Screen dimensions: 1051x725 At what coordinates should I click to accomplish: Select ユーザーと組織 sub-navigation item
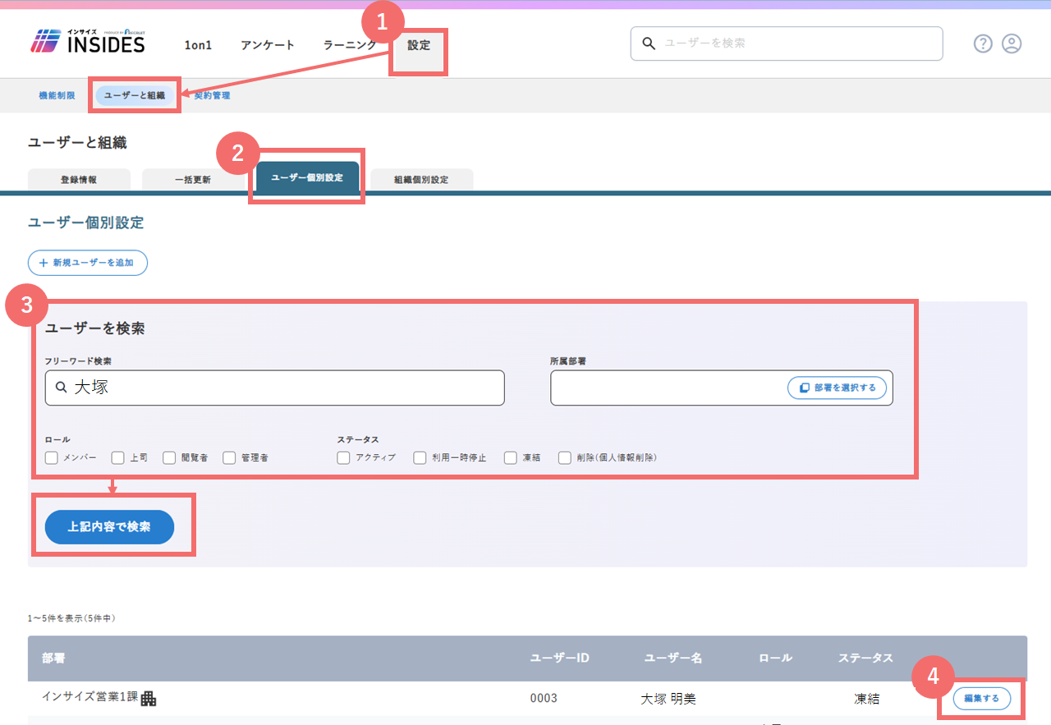click(x=135, y=95)
